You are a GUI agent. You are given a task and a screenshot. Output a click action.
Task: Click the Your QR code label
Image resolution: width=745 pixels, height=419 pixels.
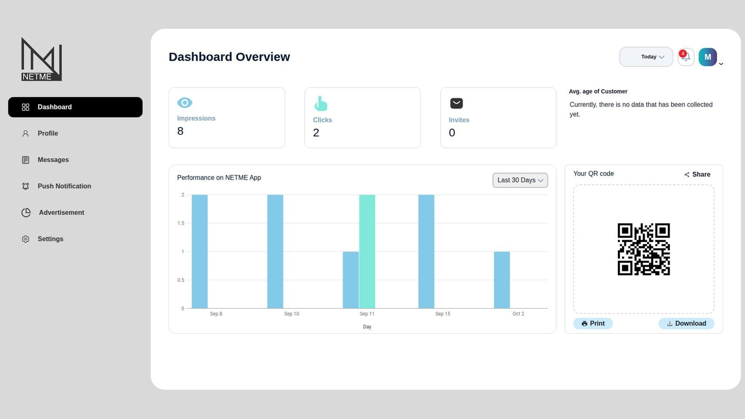tap(593, 174)
